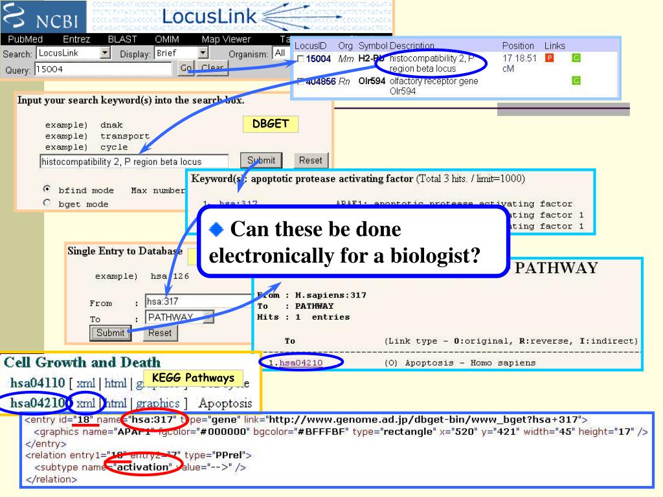Click the Olr594 gene symbol
Screen dimensions: 663x497
click(x=372, y=81)
